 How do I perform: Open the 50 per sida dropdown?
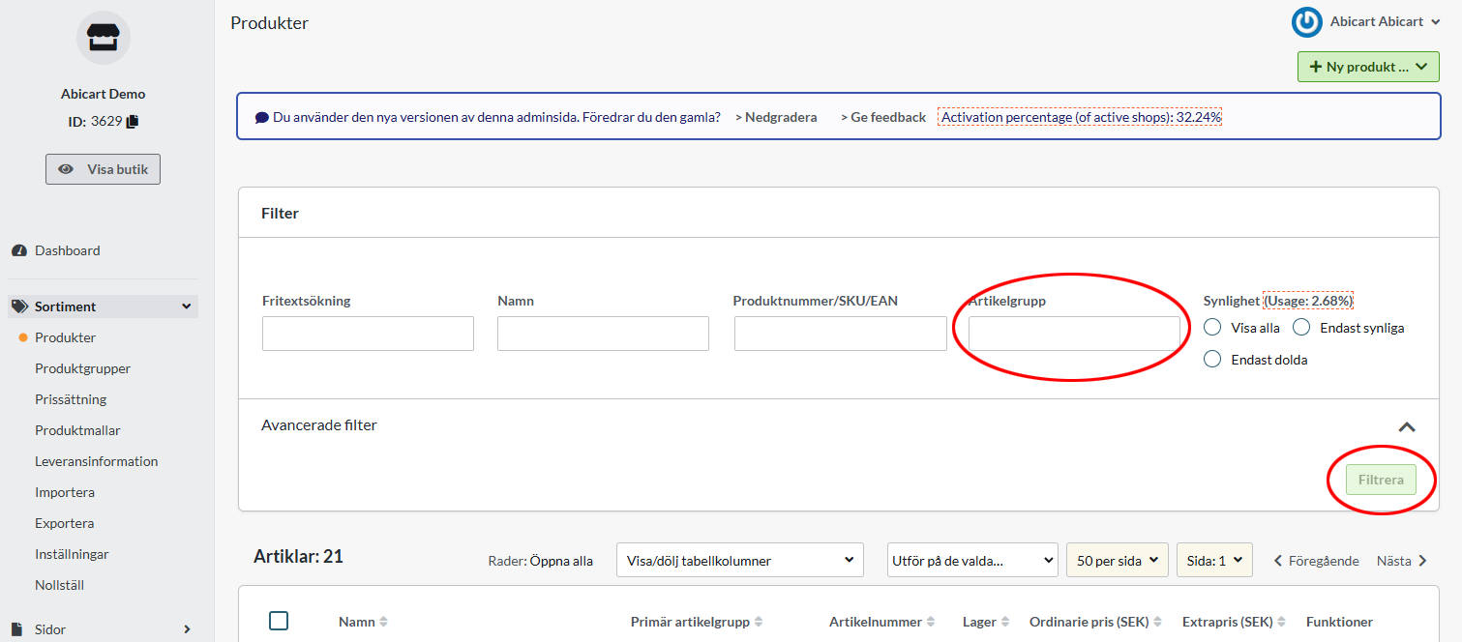pos(1116,561)
